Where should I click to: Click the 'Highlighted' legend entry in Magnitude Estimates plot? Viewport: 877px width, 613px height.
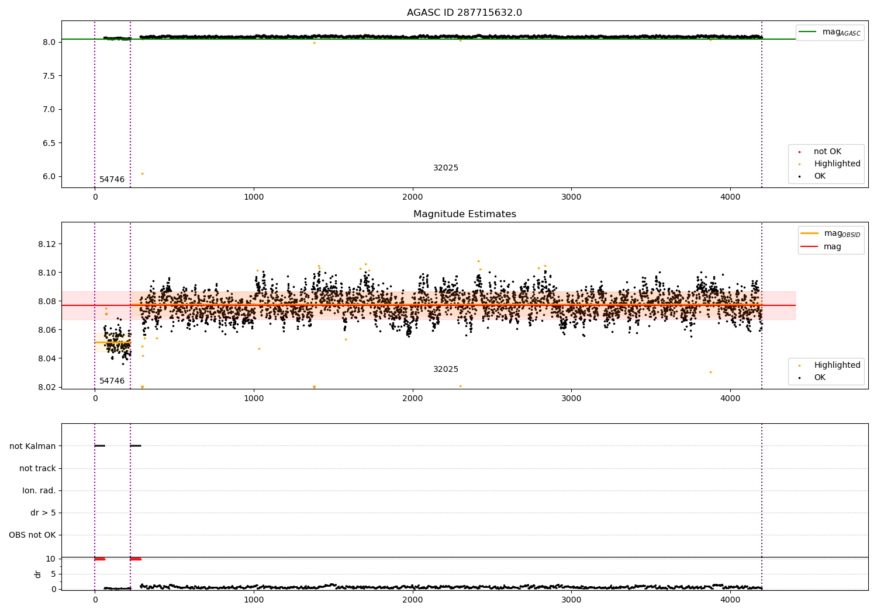coord(837,365)
